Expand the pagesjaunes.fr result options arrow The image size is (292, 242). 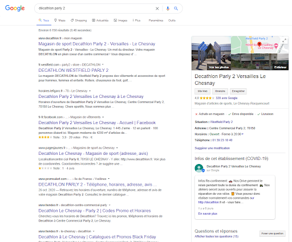coord(117,147)
